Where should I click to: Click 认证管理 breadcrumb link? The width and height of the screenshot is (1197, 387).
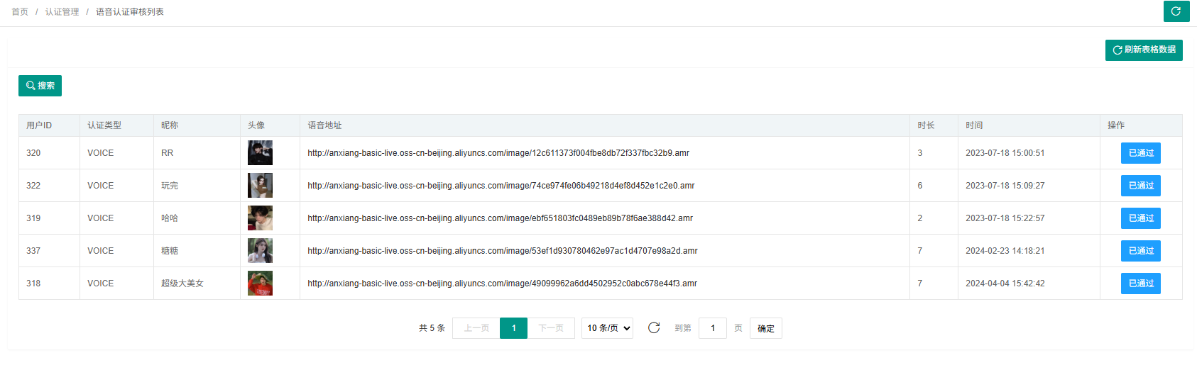[62, 12]
